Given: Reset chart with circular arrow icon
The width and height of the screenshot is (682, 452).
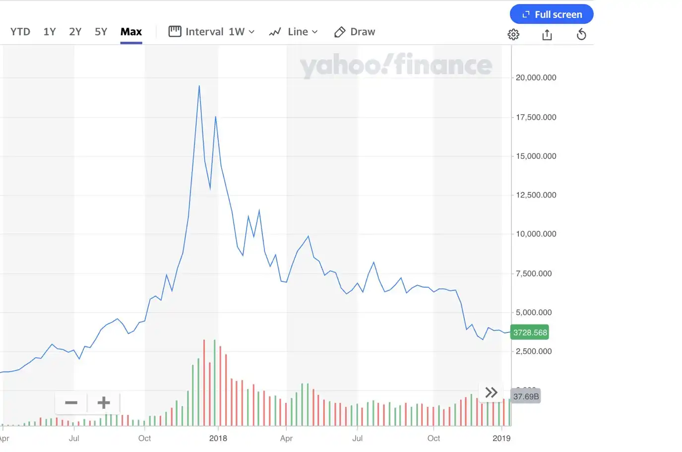Looking at the screenshot, I should click(x=581, y=34).
